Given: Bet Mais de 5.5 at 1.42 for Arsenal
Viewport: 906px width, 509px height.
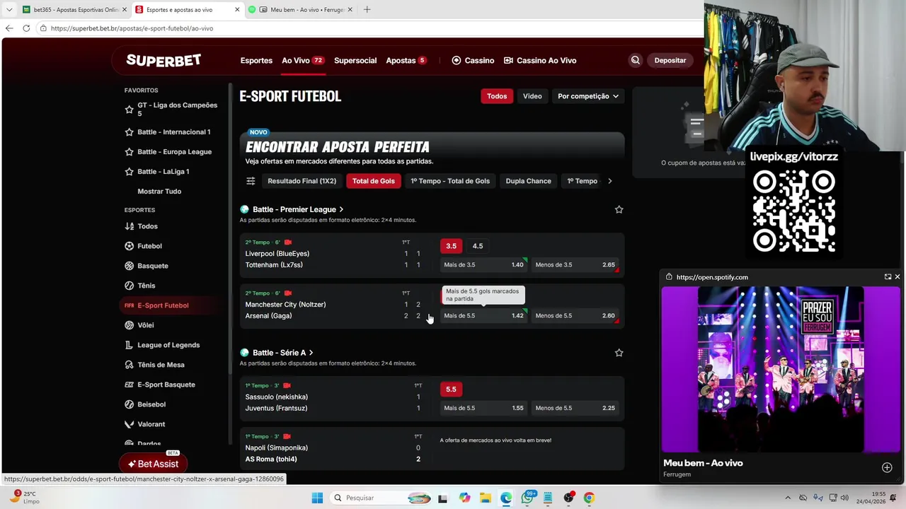Looking at the screenshot, I should [484, 316].
